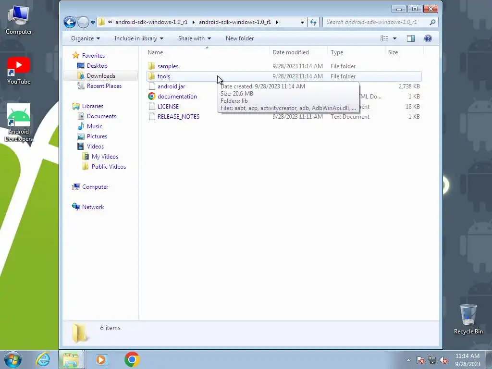
Task: Select the samples folder icon
Action: coord(151,66)
